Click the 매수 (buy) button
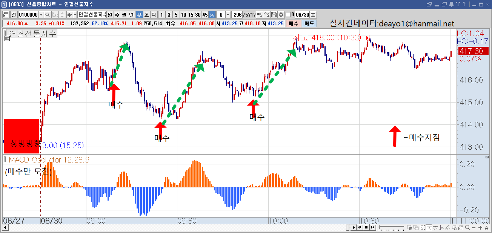The image size is (492, 233). 294,23
